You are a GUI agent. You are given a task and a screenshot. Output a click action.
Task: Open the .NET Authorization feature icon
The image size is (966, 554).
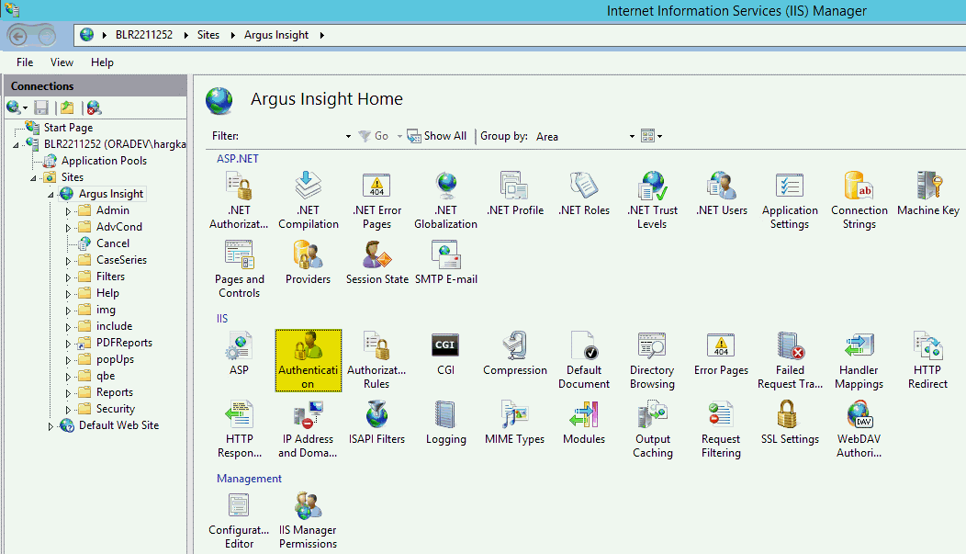[239, 199]
